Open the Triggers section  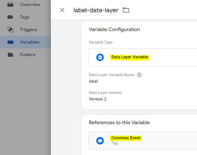(28, 30)
